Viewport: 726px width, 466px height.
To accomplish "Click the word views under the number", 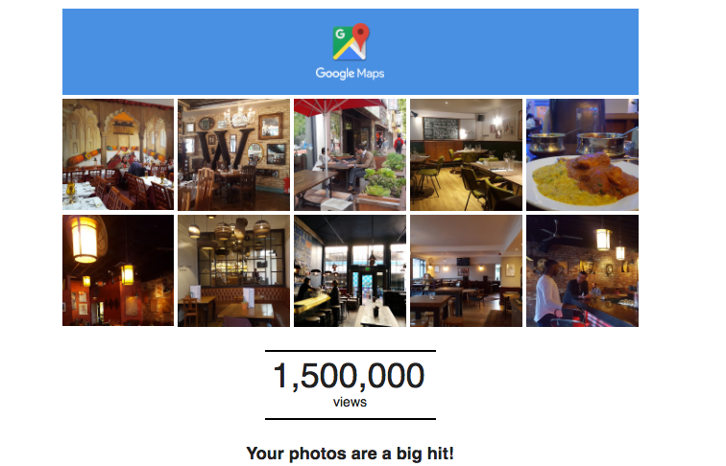I will (350, 402).
